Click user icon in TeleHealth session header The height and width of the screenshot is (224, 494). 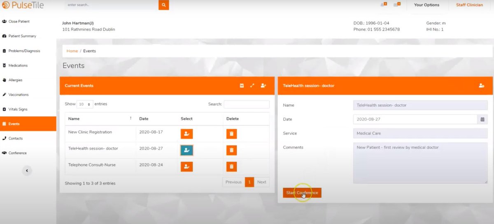pyautogui.click(x=481, y=85)
